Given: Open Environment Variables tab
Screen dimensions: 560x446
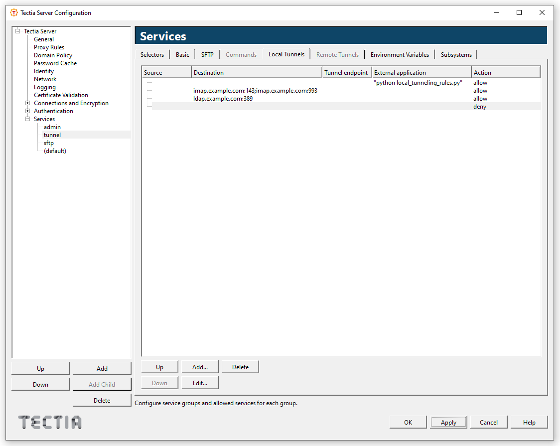Looking at the screenshot, I should click(400, 55).
